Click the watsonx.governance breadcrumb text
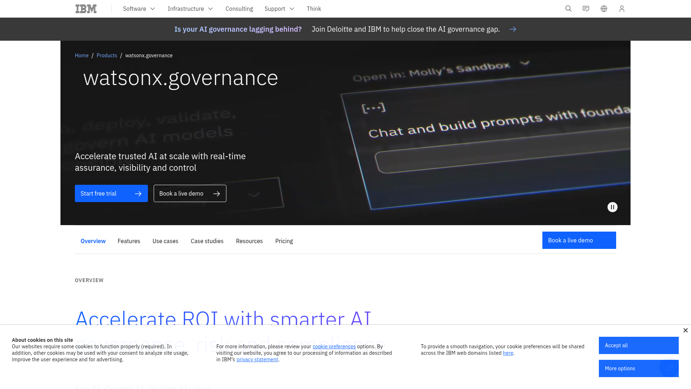 [149, 55]
